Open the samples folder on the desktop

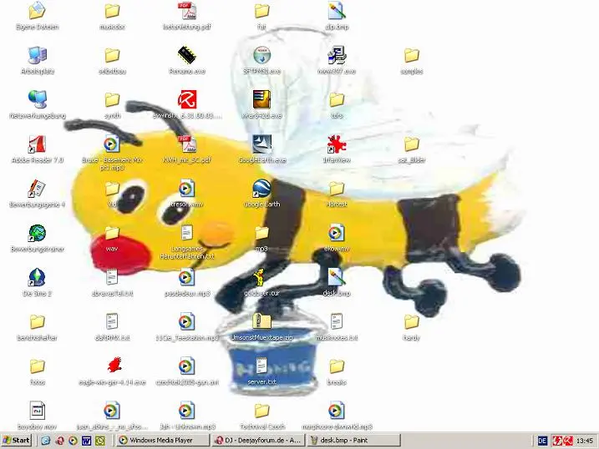pyautogui.click(x=411, y=56)
